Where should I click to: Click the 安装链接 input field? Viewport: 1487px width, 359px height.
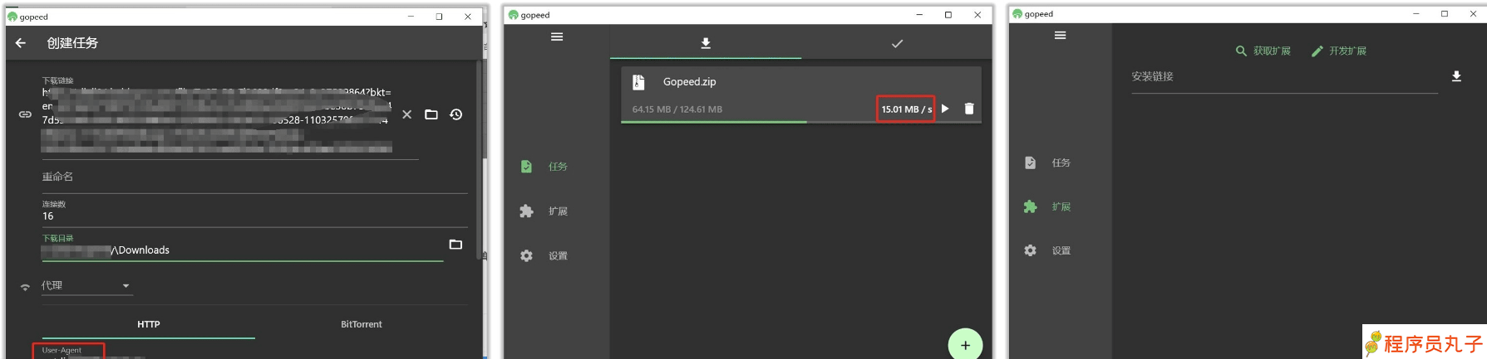tap(1284, 77)
